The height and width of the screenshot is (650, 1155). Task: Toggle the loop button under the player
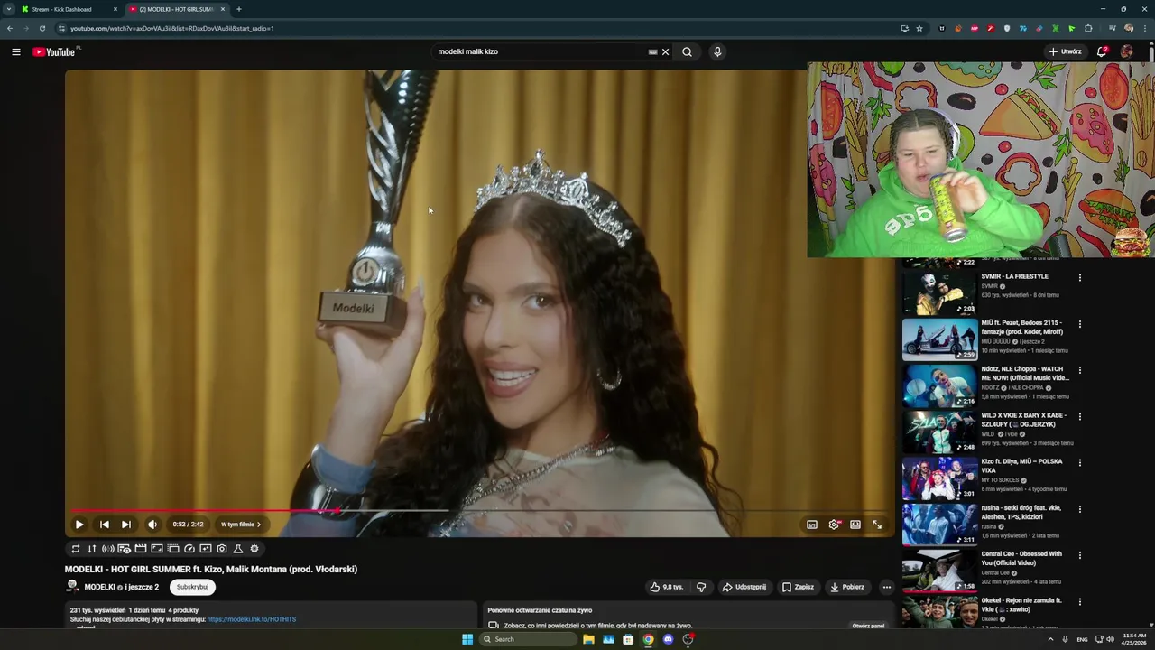click(x=76, y=549)
